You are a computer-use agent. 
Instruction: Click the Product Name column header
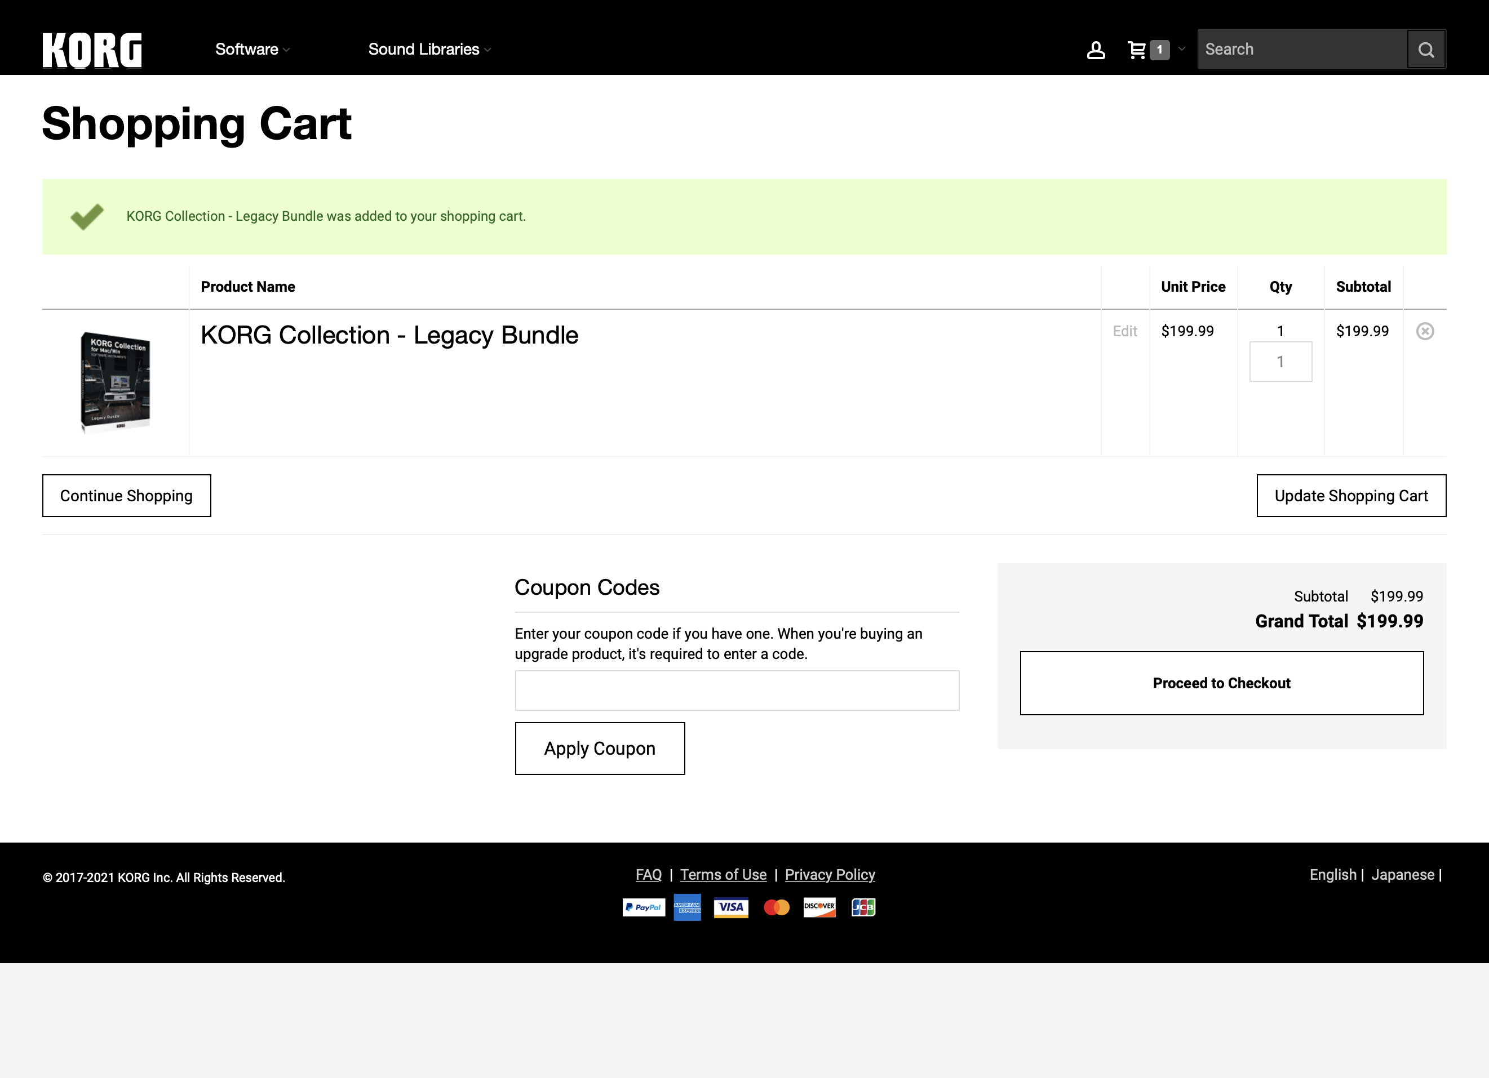click(247, 287)
